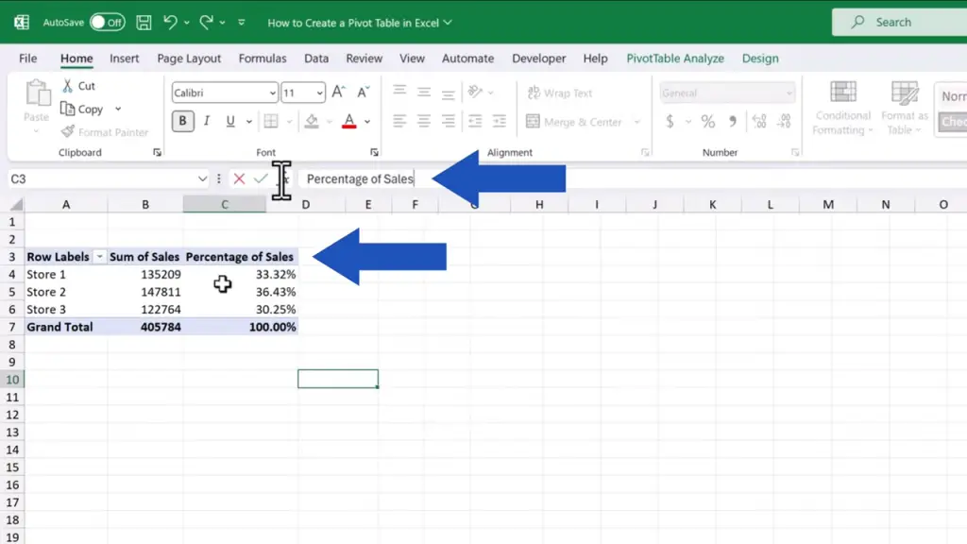Apply percent style format

tap(708, 122)
